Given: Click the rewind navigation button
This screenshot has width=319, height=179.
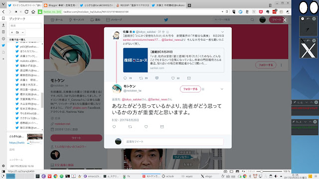Looking at the screenshot, I should 16,12.
